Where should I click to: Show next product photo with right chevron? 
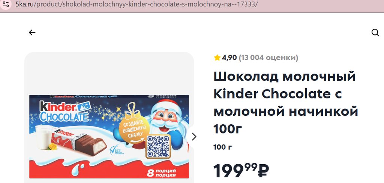(194, 137)
